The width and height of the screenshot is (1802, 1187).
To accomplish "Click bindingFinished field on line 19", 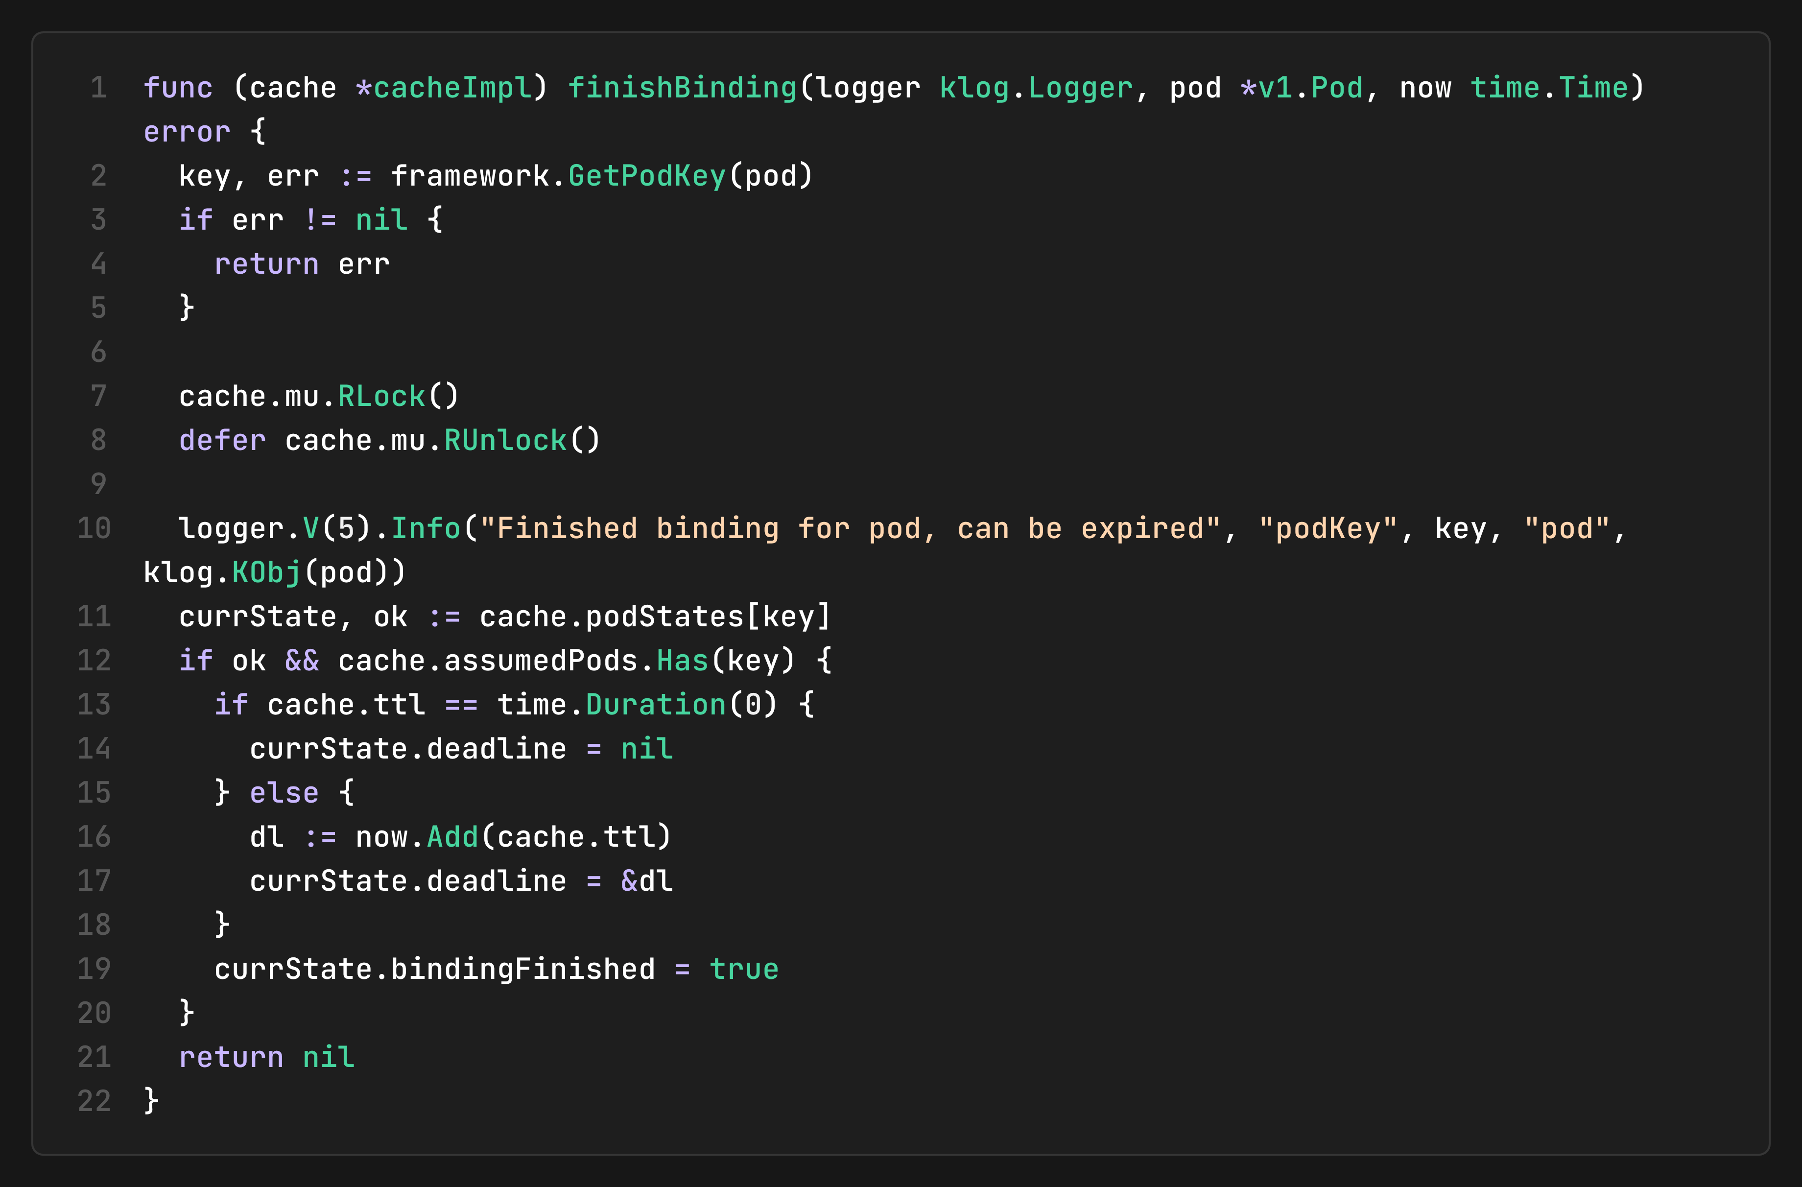I will pyautogui.click(x=522, y=969).
